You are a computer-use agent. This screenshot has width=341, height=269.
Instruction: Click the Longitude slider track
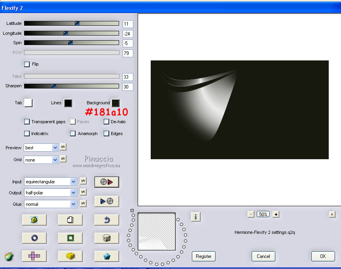pyautogui.click(x=72, y=33)
